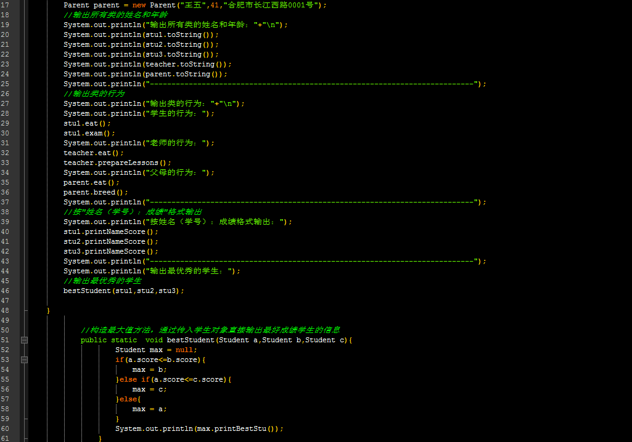Click on stu1.eat(); statement
The height and width of the screenshot is (442, 632).
click(87, 124)
